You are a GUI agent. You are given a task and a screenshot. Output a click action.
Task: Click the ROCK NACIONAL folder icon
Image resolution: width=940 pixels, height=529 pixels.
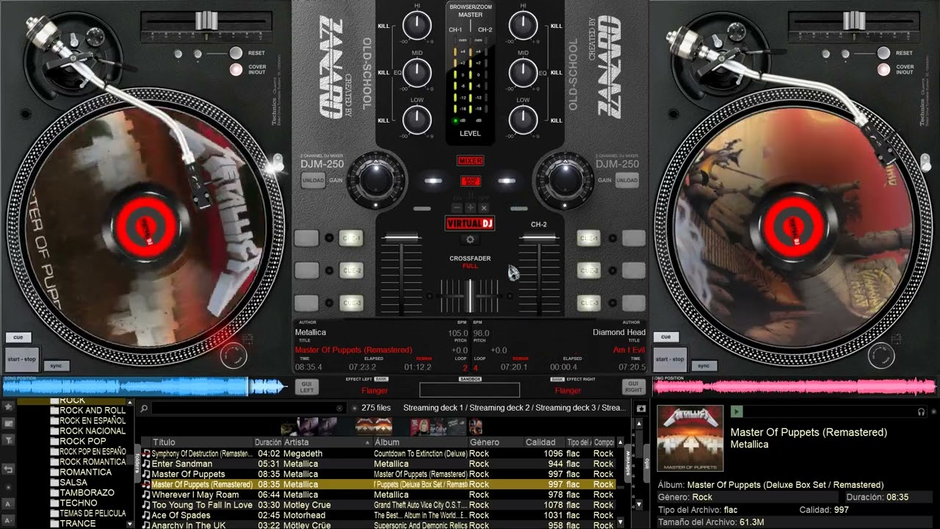(x=54, y=431)
